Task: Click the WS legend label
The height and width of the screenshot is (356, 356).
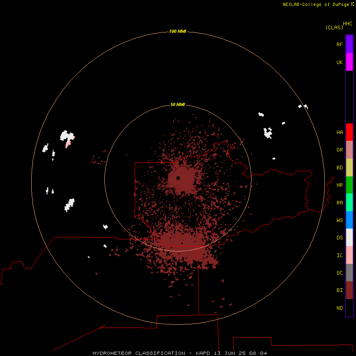Action: click(339, 220)
